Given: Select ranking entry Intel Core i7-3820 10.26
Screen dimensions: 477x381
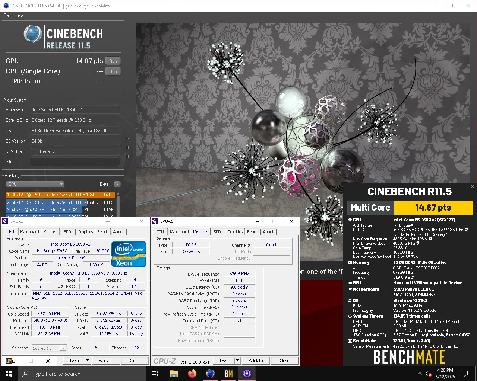Looking at the screenshot, I should pos(60,210).
